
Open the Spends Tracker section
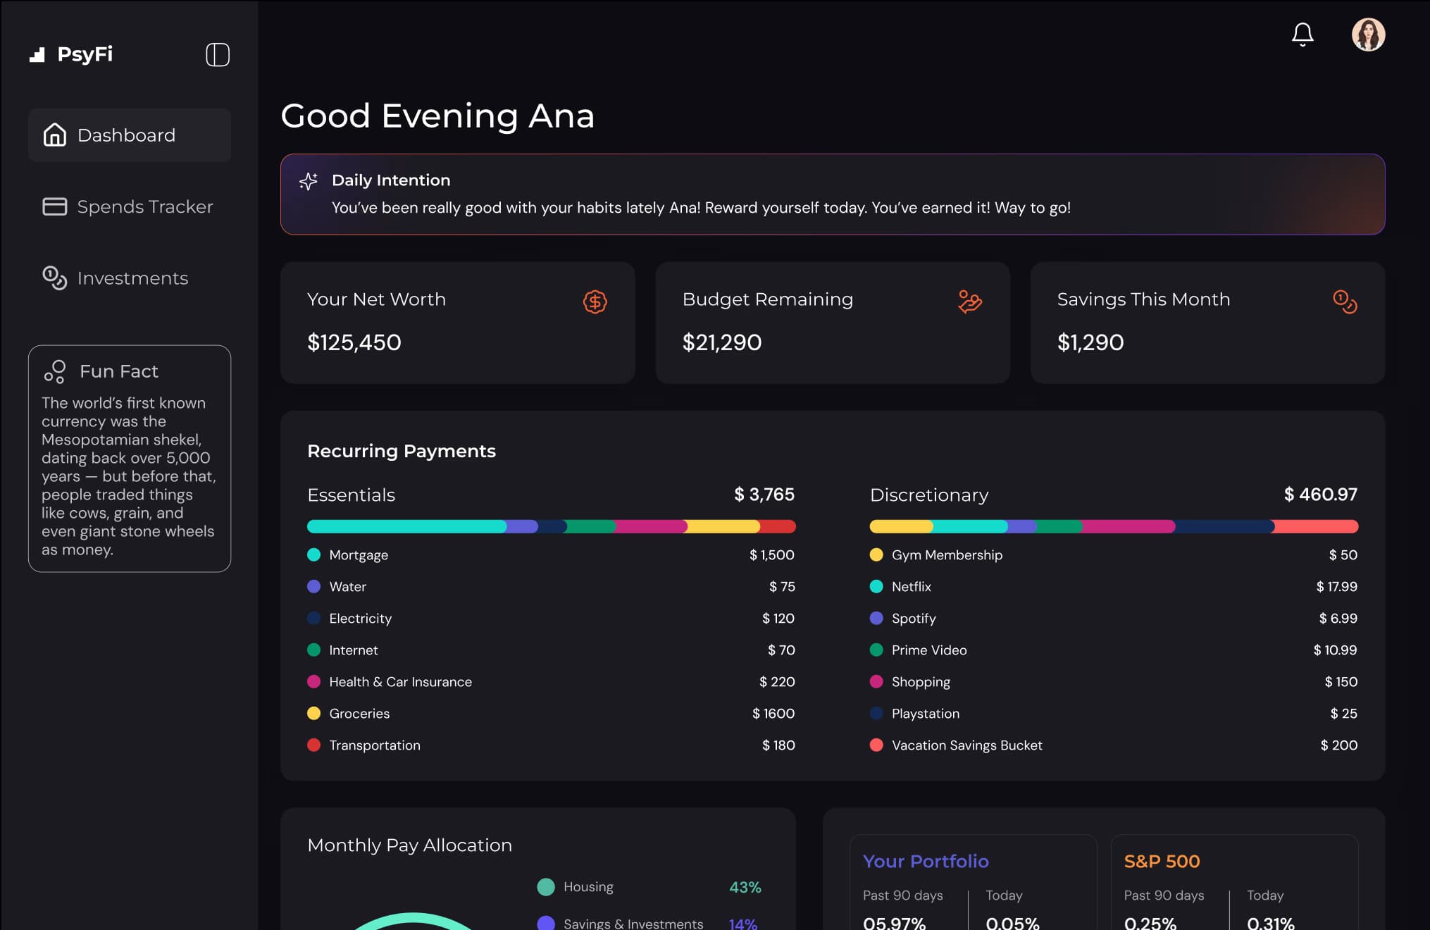(145, 206)
